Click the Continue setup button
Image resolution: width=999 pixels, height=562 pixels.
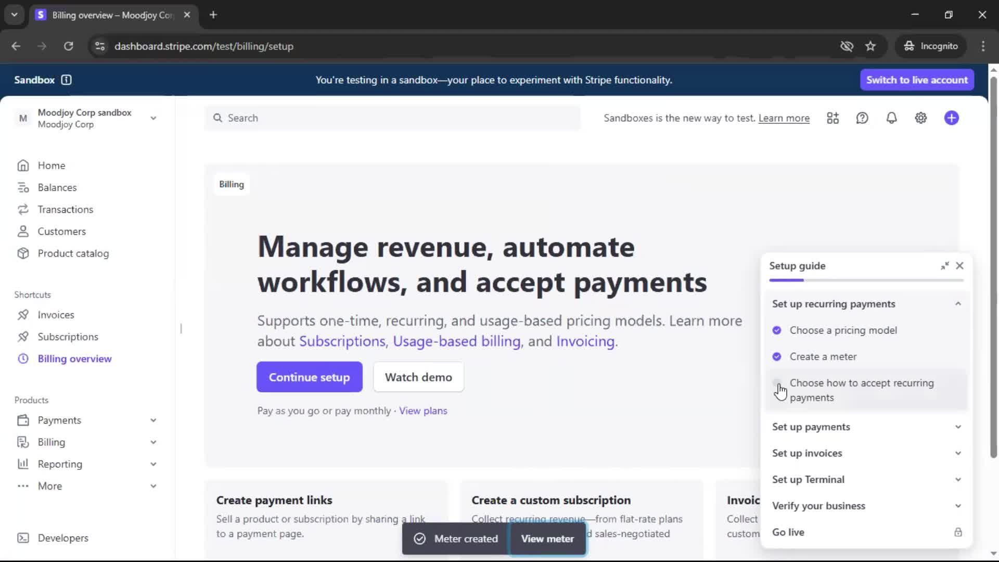pos(309,377)
